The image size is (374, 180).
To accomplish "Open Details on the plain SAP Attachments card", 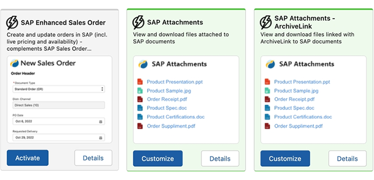I will click(220, 158).
